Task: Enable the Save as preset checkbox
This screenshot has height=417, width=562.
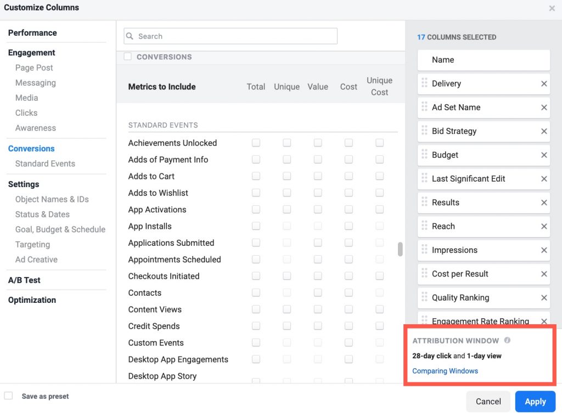Action: [x=8, y=396]
